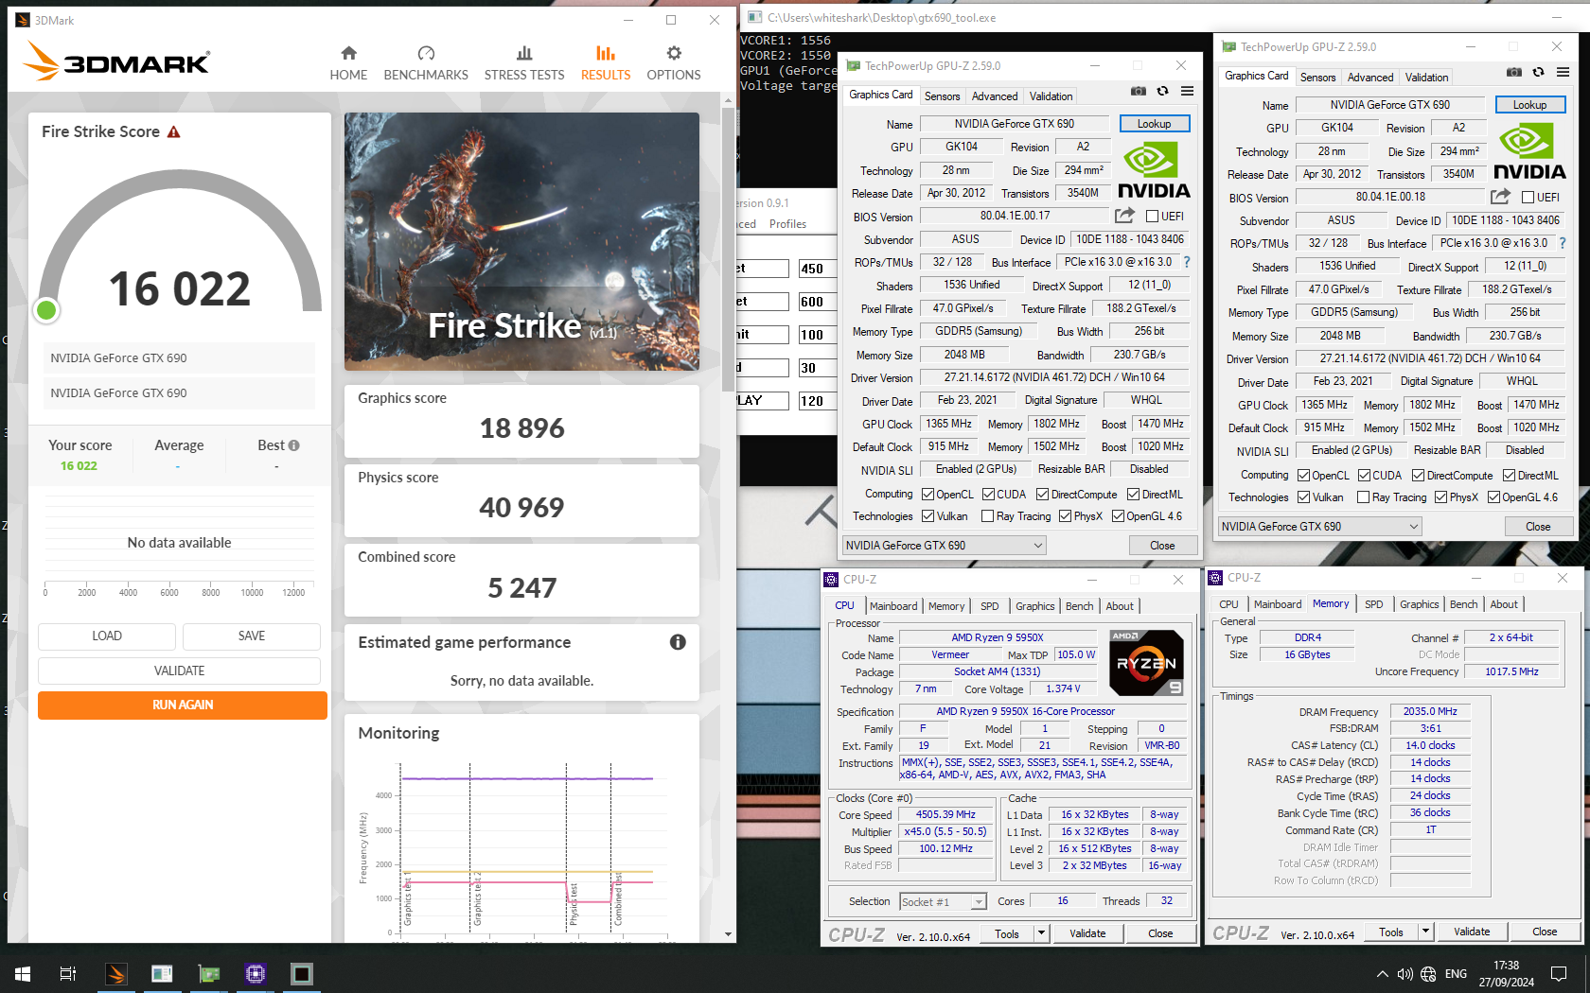
Task: Open Tools dropdown arrow in left CPU-Z
Action: click(1041, 933)
